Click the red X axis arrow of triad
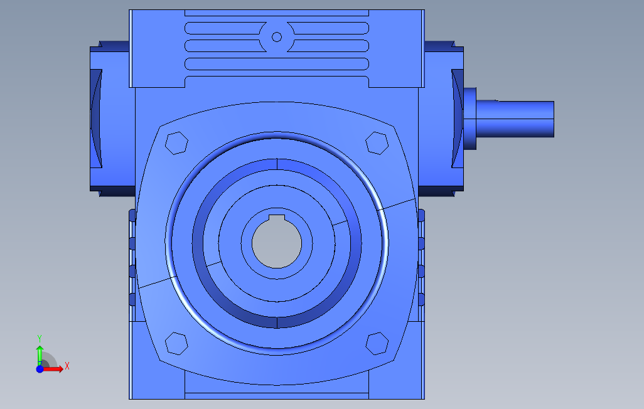This screenshot has width=644, height=409. tap(53, 369)
